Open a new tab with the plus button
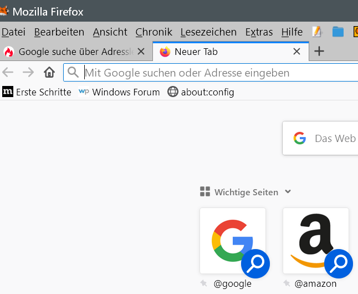This screenshot has height=294, width=358. pos(319,52)
